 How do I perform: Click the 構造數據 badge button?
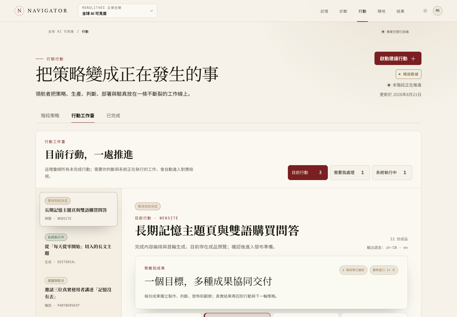(408, 74)
